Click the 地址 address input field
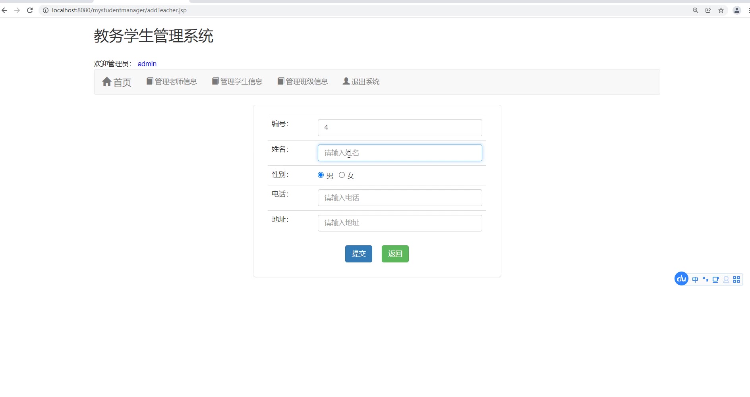This screenshot has width=750, height=397. tap(400, 223)
